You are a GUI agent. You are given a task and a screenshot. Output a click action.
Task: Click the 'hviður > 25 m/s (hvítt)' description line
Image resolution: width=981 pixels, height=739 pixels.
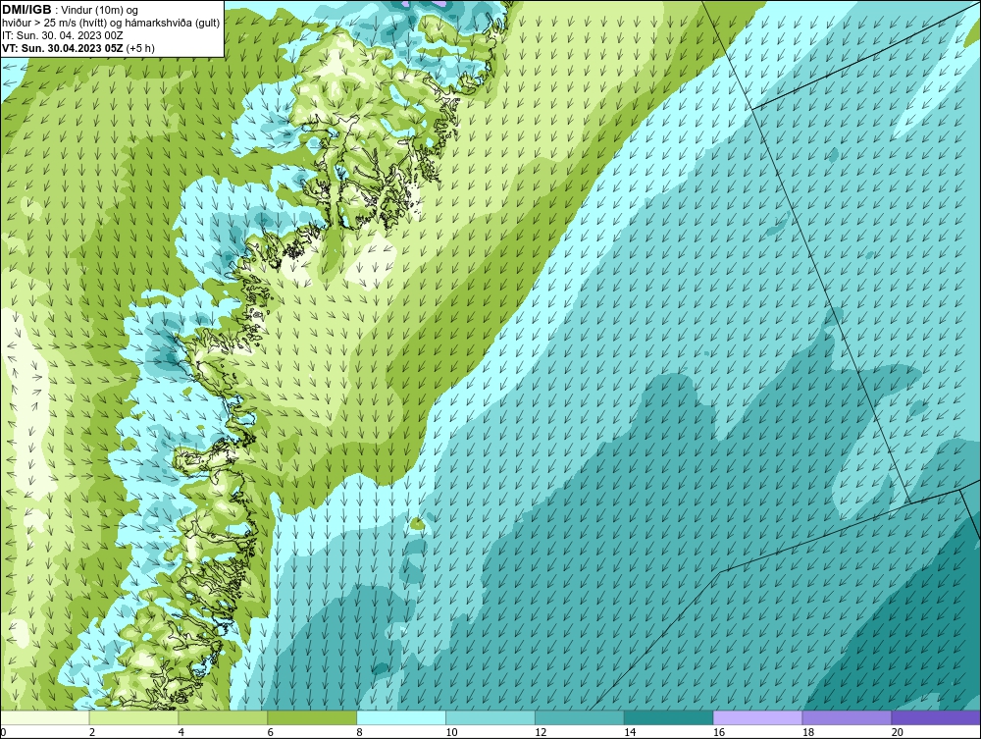110,23
